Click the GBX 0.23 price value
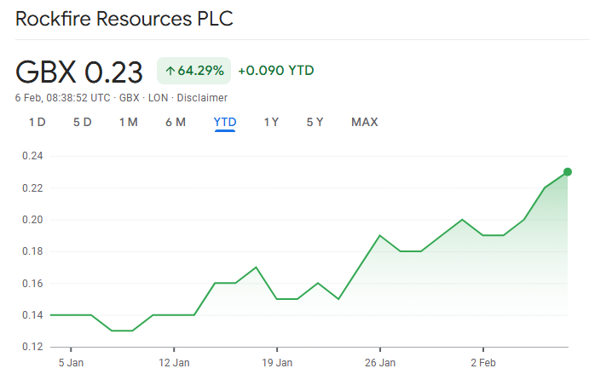 (79, 72)
